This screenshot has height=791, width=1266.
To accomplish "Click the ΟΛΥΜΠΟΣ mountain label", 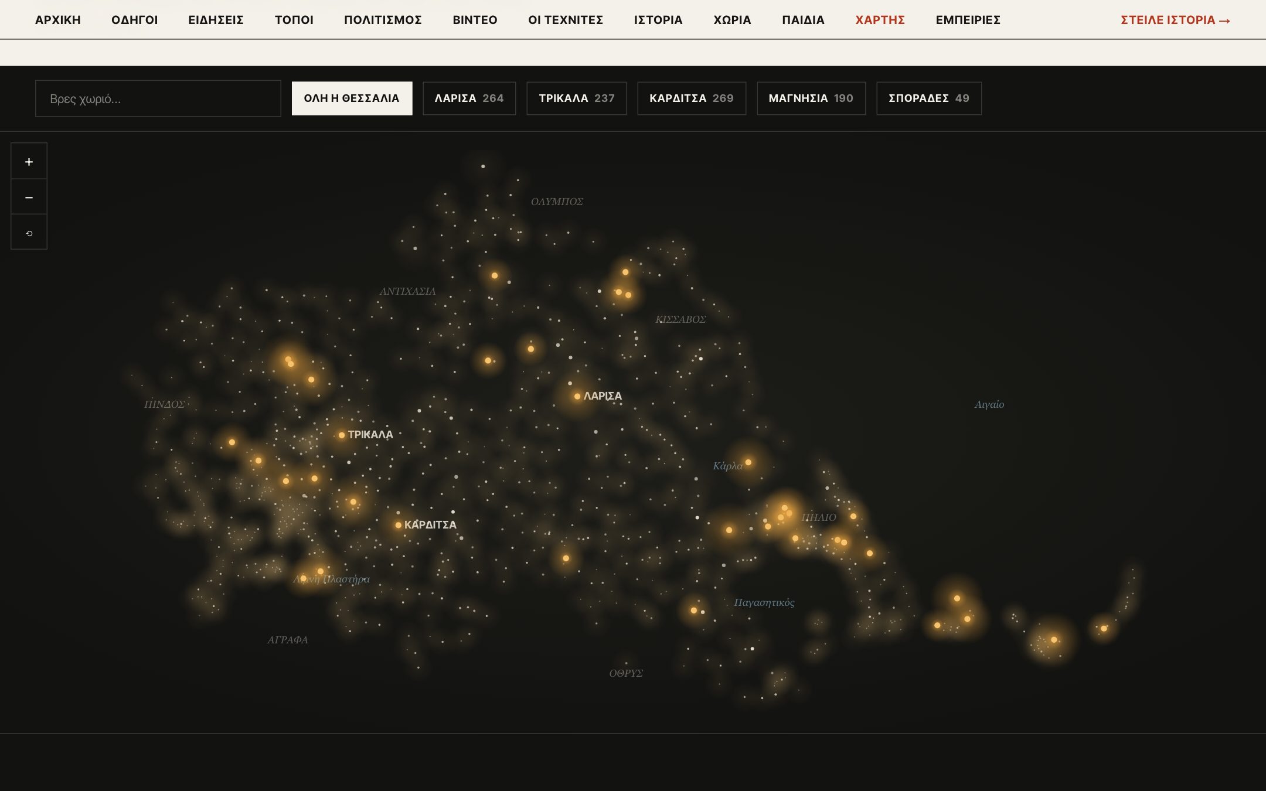I will click(557, 202).
